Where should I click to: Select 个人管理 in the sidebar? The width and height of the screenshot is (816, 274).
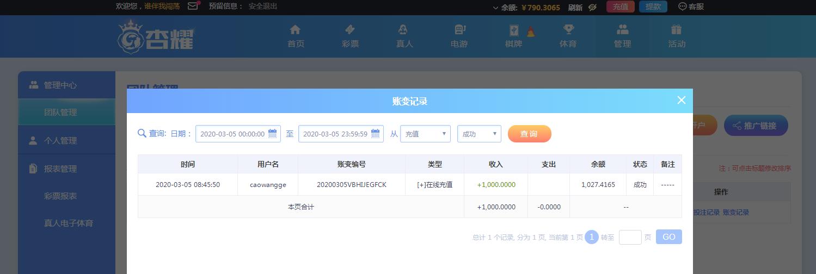(x=60, y=140)
